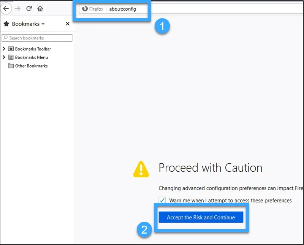Click the about:config address text
Screen dimensions: 304x245
[x=122, y=9]
